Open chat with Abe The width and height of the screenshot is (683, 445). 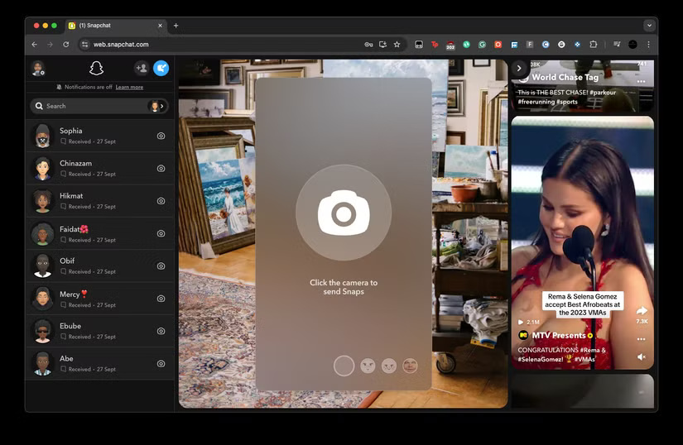[100, 364]
